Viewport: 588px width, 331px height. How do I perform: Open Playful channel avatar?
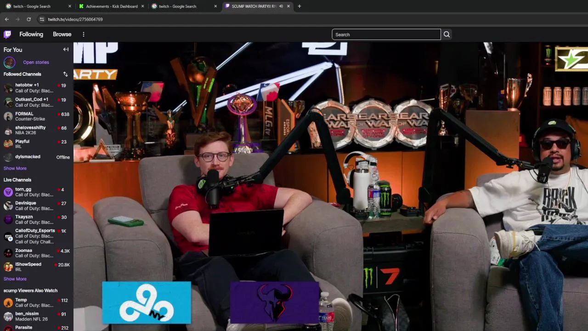click(x=8, y=144)
